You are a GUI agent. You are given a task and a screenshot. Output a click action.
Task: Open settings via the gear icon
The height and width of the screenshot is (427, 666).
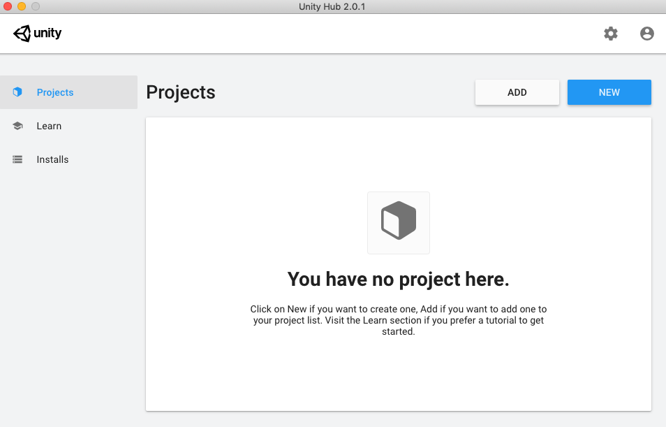click(x=611, y=34)
